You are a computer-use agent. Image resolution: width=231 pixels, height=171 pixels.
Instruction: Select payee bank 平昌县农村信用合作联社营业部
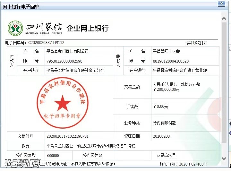tap(180, 70)
